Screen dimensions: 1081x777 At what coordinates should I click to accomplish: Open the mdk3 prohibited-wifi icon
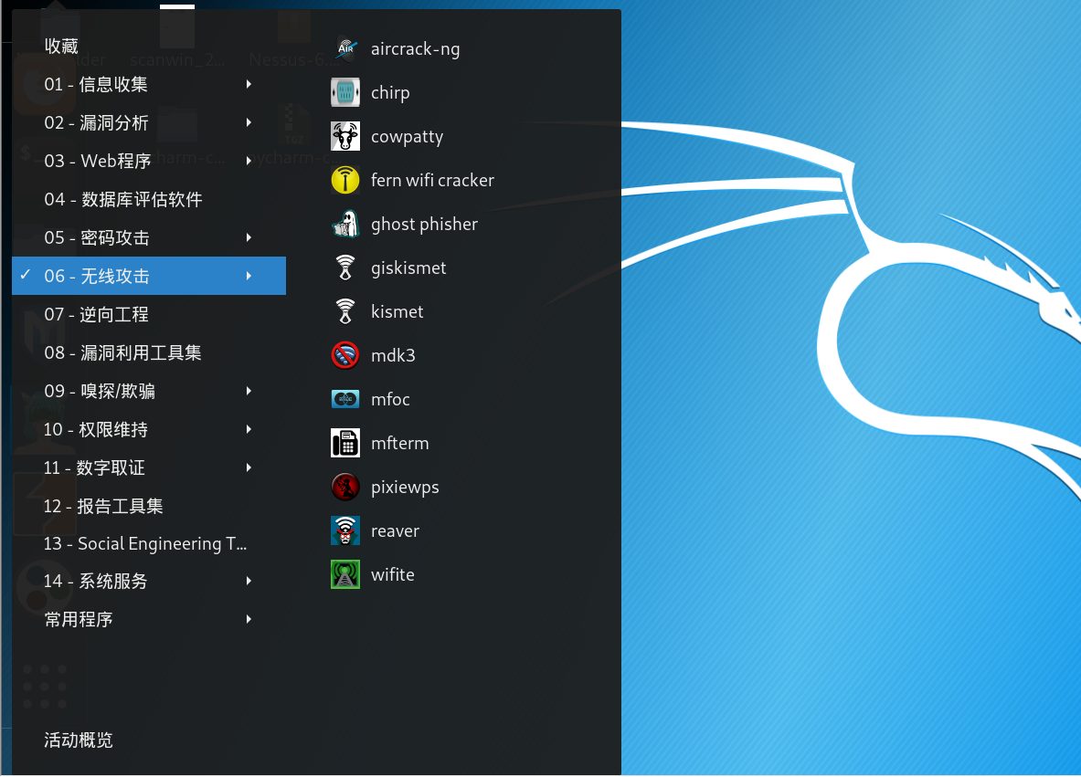(x=345, y=355)
